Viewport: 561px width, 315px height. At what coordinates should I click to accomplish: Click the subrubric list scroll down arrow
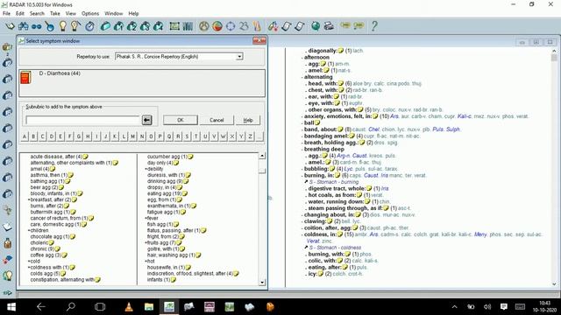[262, 282]
